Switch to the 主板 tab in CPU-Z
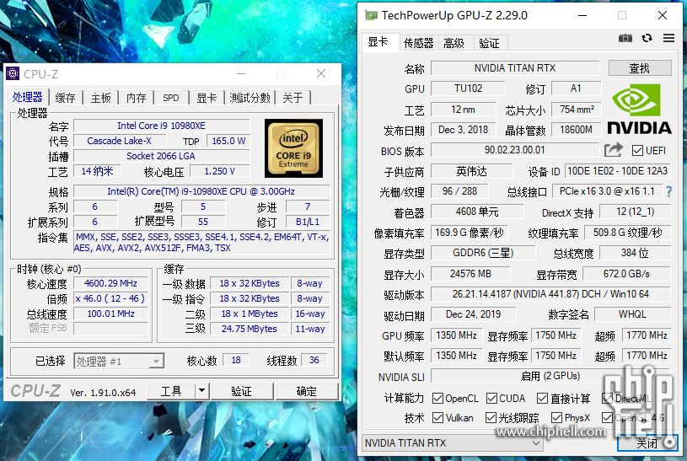The height and width of the screenshot is (461, 687). pyautogui.click(x=101, y=98)
